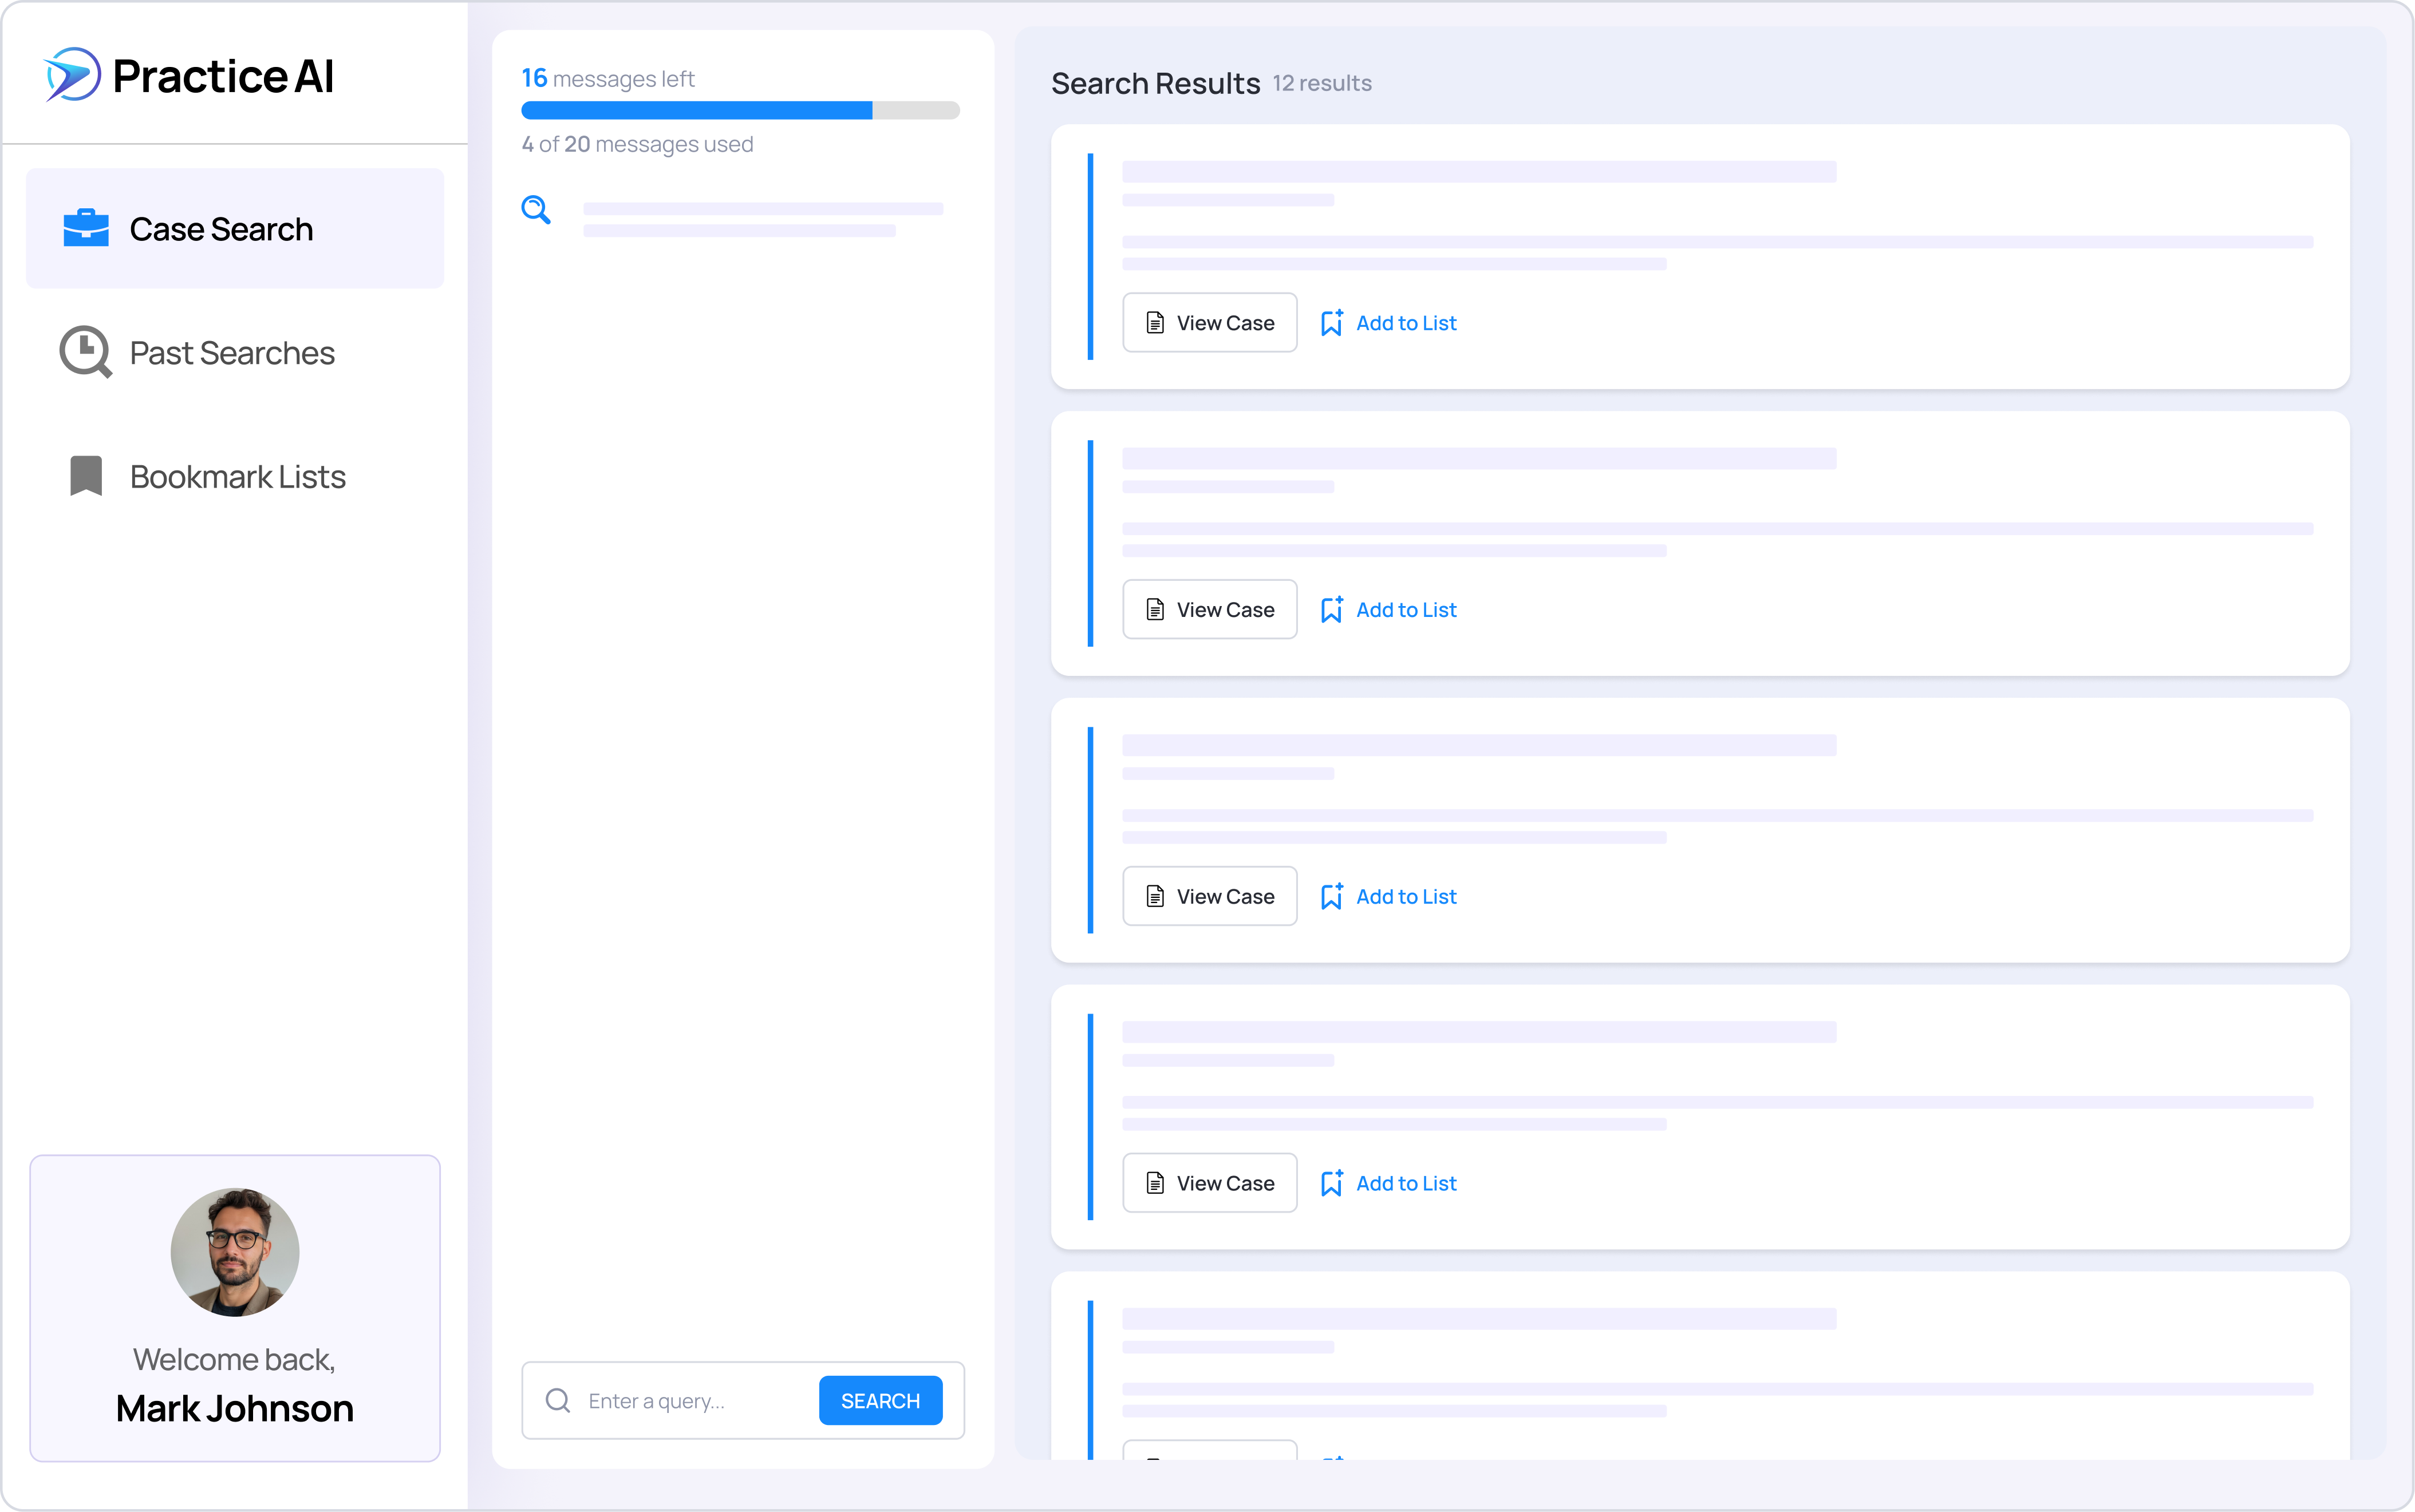2415x1512 pixels.
Task: Open the Bookmark Lists bookmark icon
Action: click(x=84, y=476)
